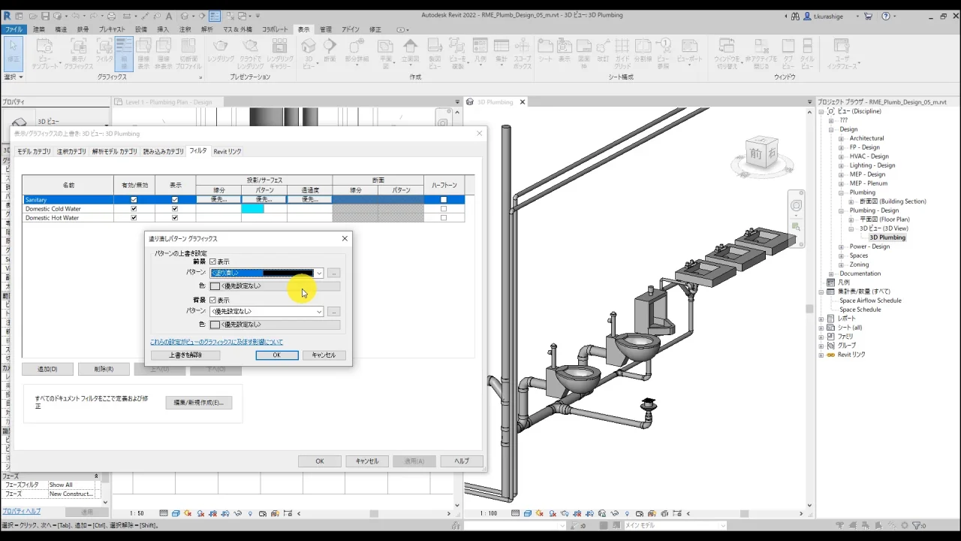This screenshot has width=961, height=541.
Task: Click 編集/新規作成(E)... button
Action: pos(199,403)
